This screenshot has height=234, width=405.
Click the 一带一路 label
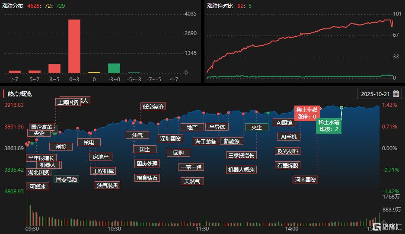(x=191, y=167)
